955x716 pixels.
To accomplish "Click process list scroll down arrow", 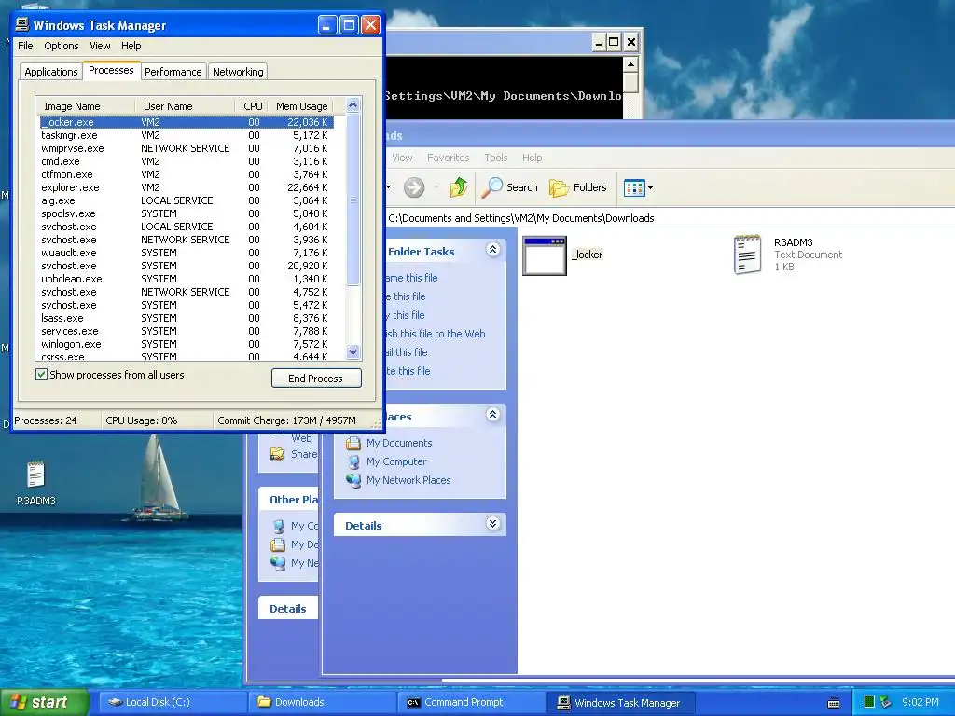I will pyautogui.click(x=353, y=351).
